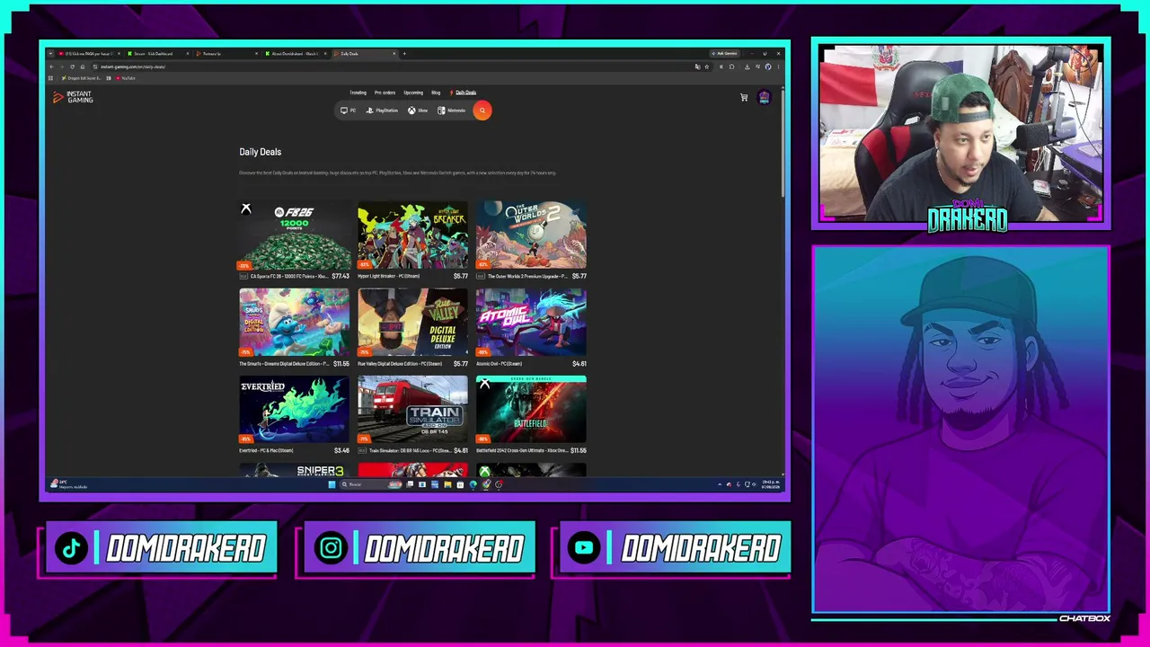Open Hyper Light Breaker game thumbnail
1150x647 pixels.
click(x=413, y=235)
